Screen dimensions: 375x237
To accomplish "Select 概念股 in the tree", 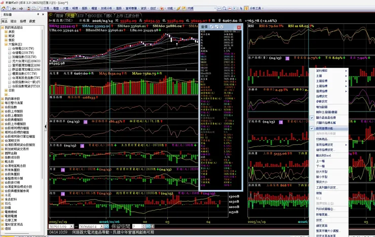I will click(x=9, y=162).
